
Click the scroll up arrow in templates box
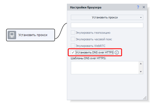click(x=141, y=64)
